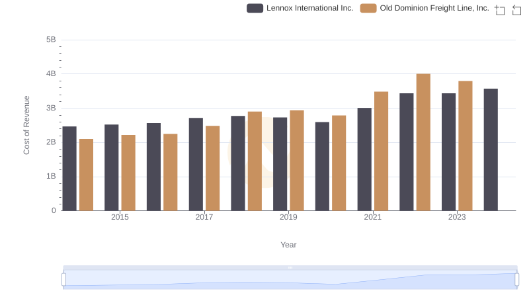Click the Year axis title
The width and height of the screenshot is (529, 305).
288,245
